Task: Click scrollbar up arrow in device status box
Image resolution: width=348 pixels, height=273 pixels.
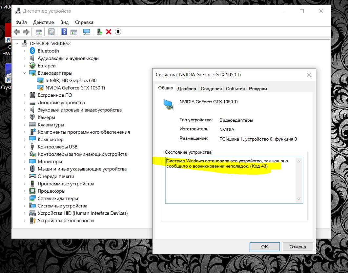Action: [x=299, y=161]
